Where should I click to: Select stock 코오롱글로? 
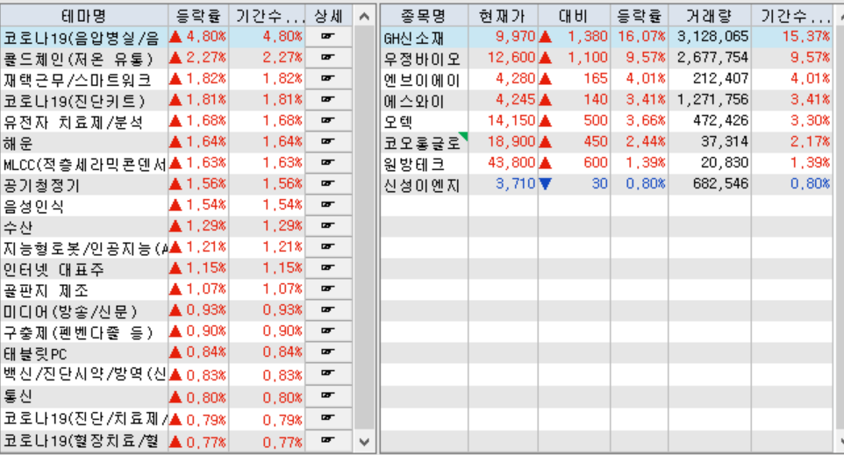pyautogui.click(x=424, y=141)
